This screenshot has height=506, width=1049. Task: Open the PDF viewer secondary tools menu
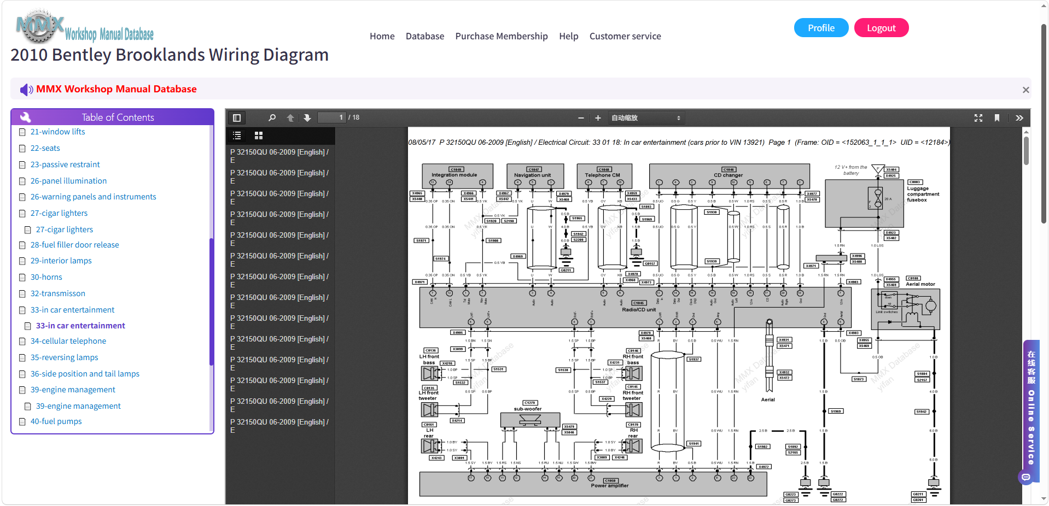[x=1019, y=118]
